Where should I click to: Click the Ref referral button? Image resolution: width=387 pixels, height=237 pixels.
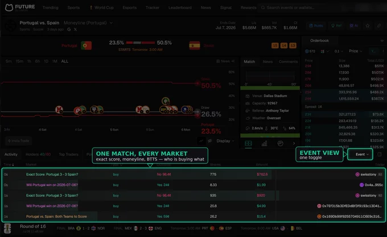click(x=336, y=26)
